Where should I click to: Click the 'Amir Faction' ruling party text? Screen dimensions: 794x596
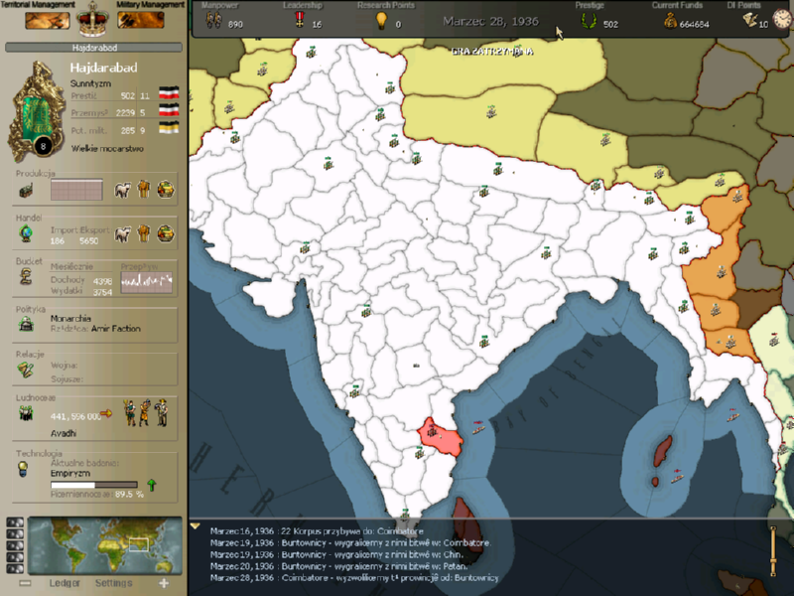point(116,329)
